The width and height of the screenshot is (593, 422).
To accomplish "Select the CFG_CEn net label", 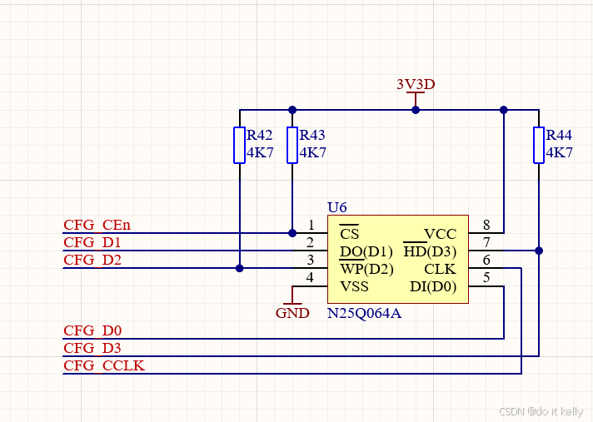I will click(x=97, y=225).
